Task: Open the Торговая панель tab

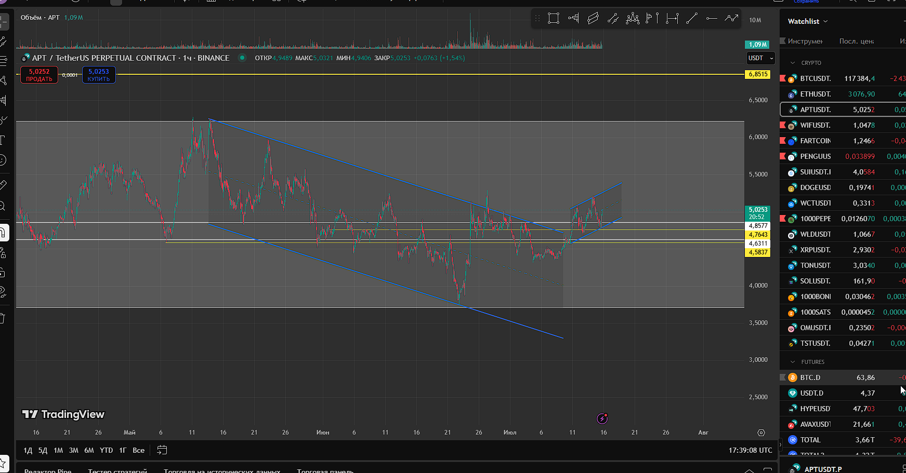Action: pos(325,470)
